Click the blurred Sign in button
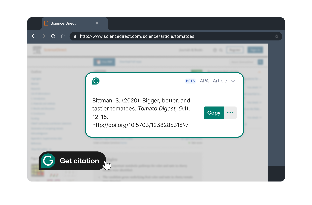The image size is (312, 205). coord(255,50)
